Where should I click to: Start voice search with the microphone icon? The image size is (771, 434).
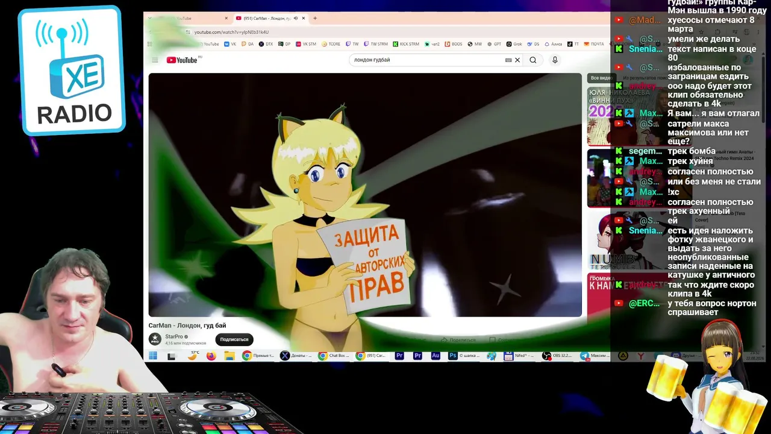pos(555,60)
